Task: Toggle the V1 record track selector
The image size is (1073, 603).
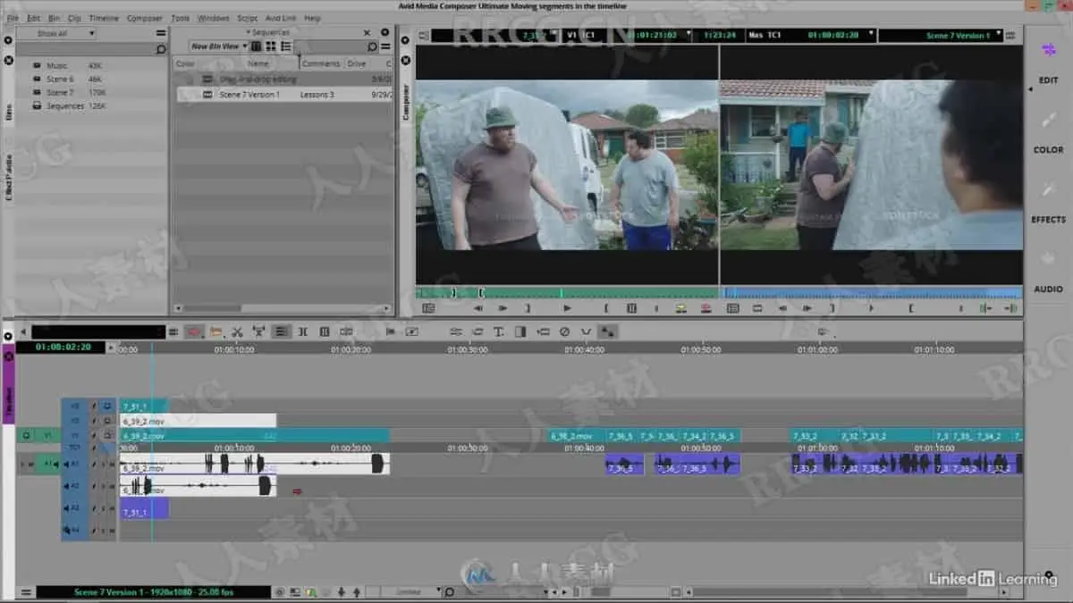Action: (x=49, y=436)
